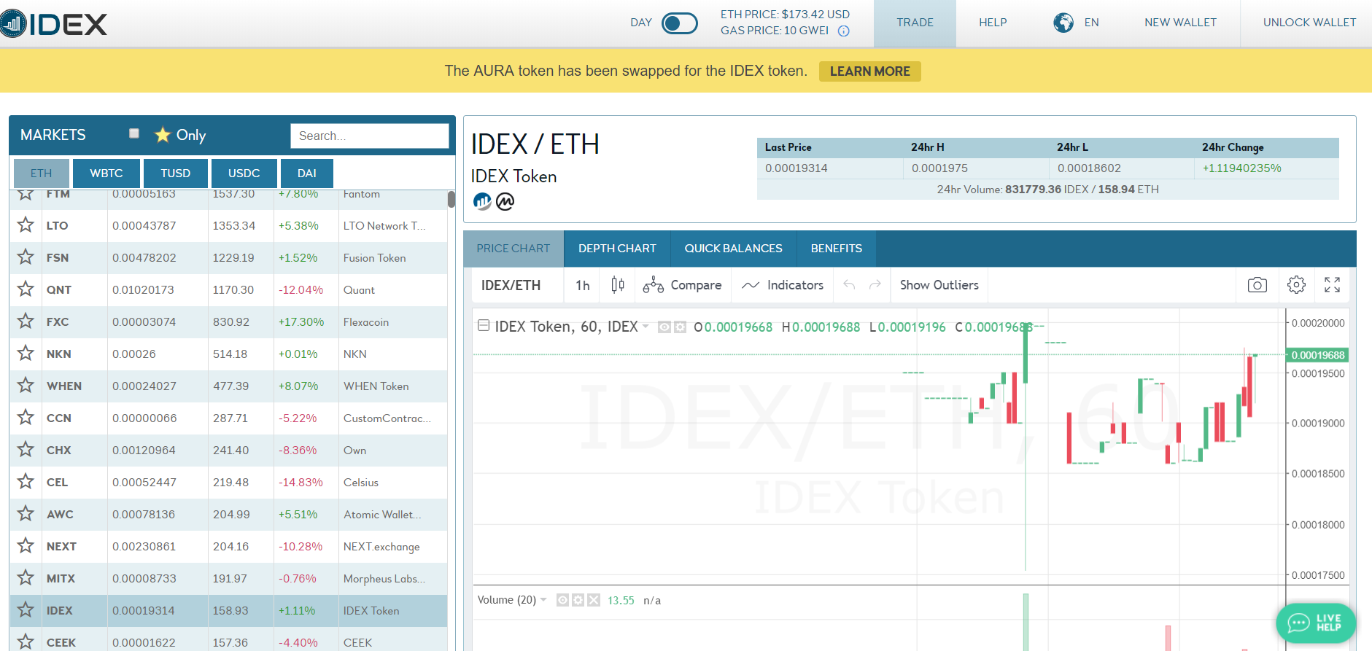The width and height of the screenshot is (1372, 651).
Task: Favorite the WHEN market star
Action: coord(26,386)
